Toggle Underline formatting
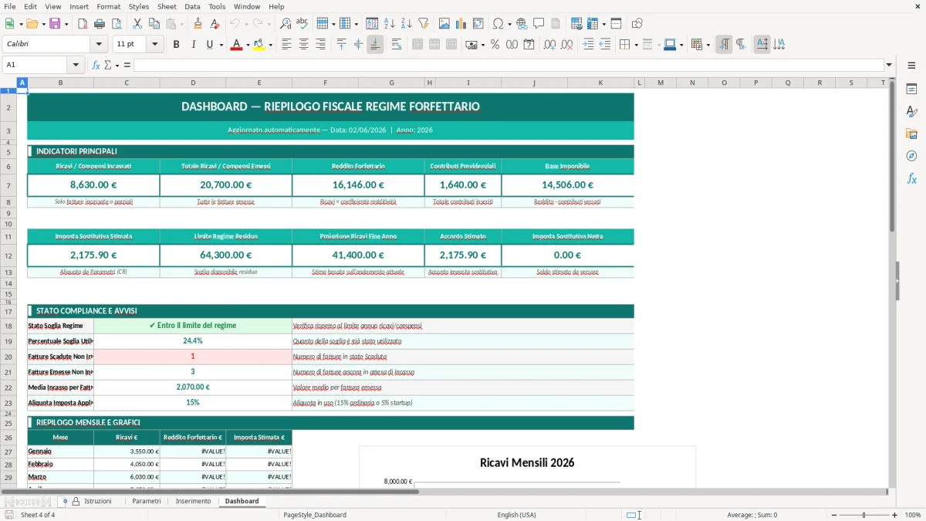 209,45
